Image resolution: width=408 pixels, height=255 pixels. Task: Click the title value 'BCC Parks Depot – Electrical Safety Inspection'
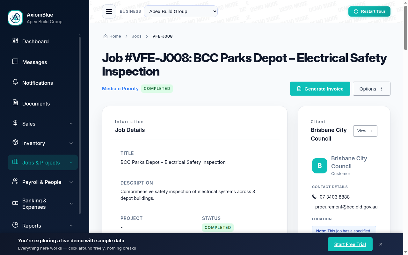[x=173, y=162]
